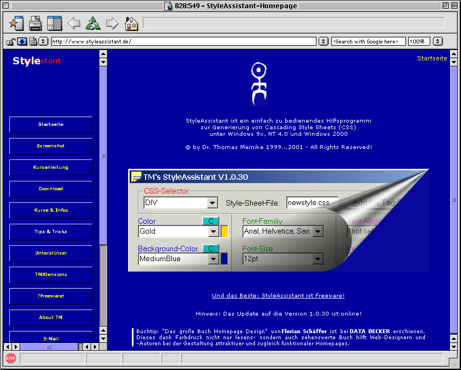Viewport: 461px width, 370px height.
Task: Click the yellow notepad icon in the StyleAssistant screenshot
Action: point(136,177)
